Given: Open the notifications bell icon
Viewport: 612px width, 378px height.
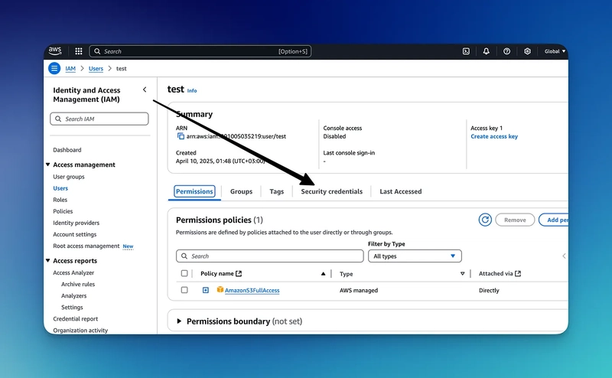Looking at the screenshot, I should point(486,51).
